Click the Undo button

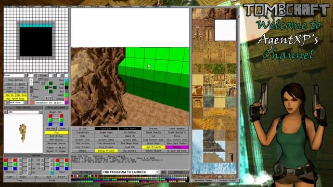tap(83, 136)
